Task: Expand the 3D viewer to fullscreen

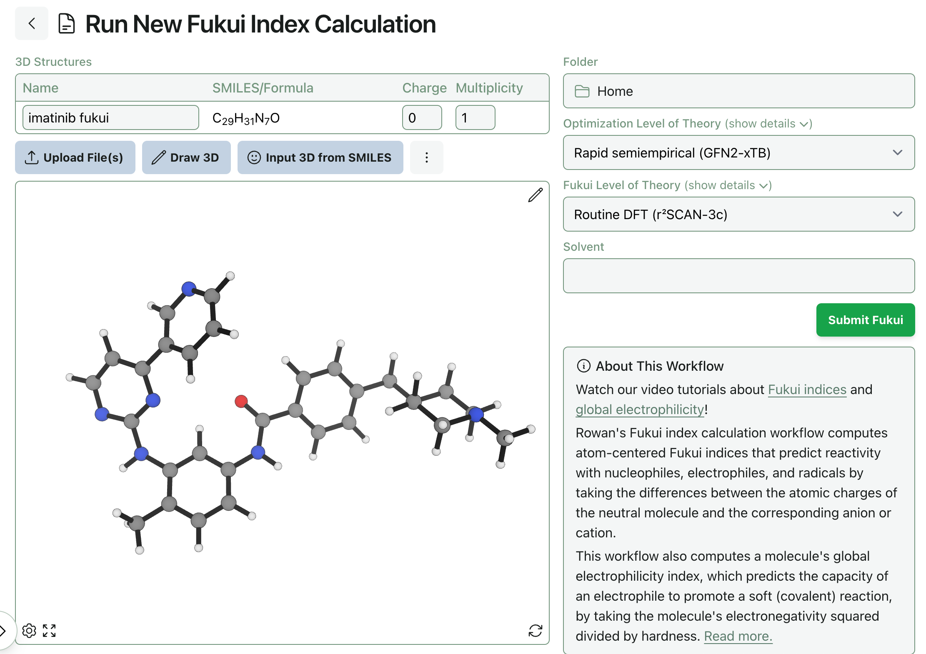Action: pyautogui.click(x=49, y=631)
